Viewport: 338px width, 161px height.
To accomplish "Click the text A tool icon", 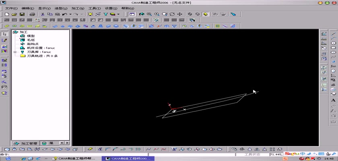I will (x=333, y=100).
